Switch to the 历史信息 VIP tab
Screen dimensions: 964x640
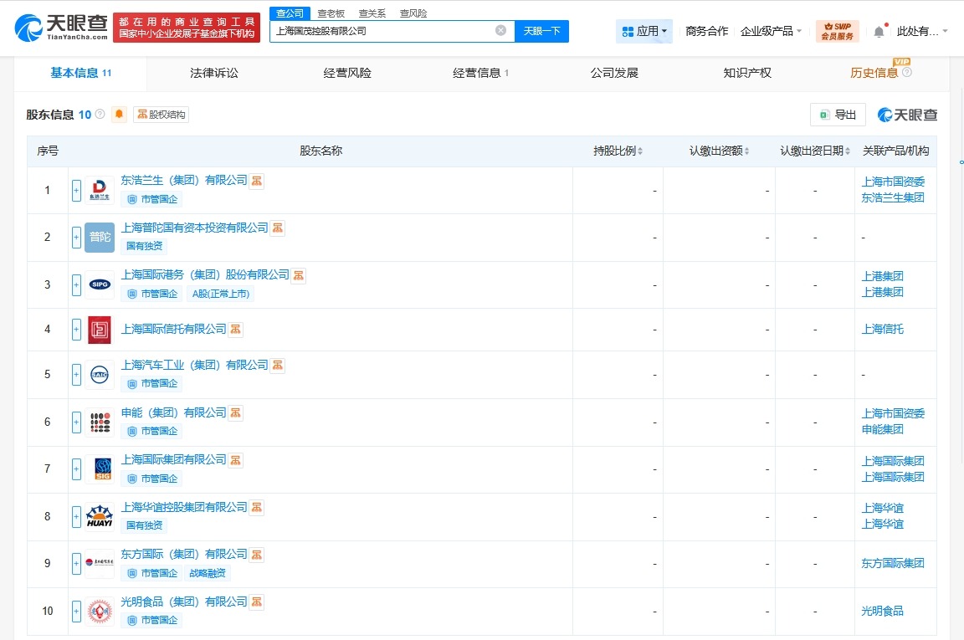pos(876,74)
